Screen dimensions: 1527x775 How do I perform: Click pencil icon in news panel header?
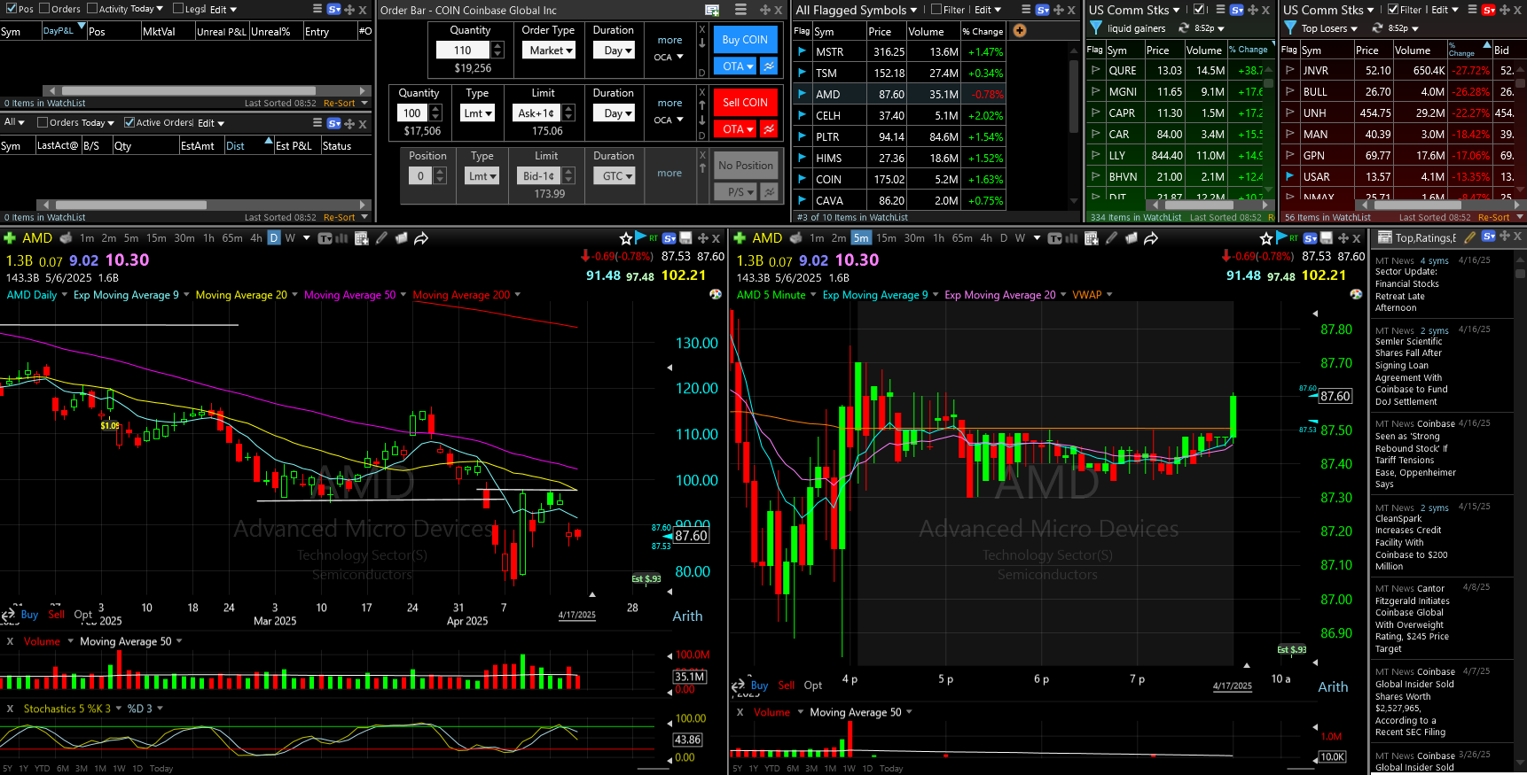(x=1469, y=237)
